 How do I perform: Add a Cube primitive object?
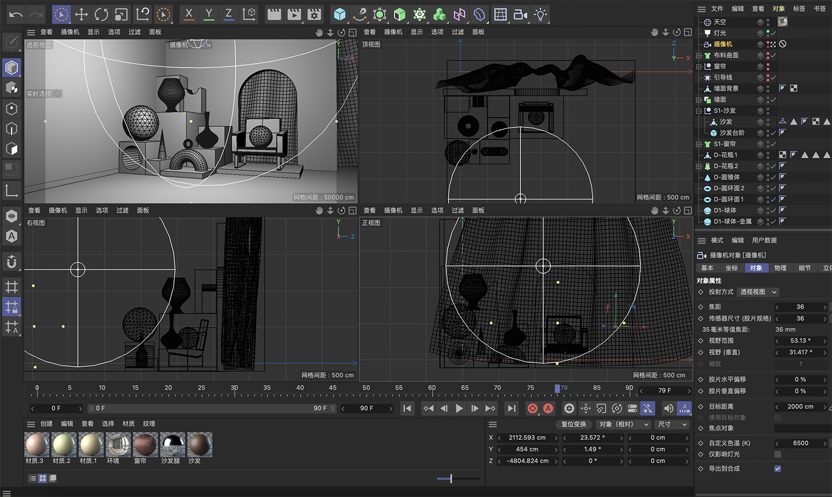(340, 14)
